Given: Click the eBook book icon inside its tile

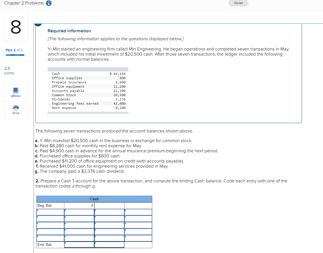Looking at the screenshot, I should click(x=16, y=90).
